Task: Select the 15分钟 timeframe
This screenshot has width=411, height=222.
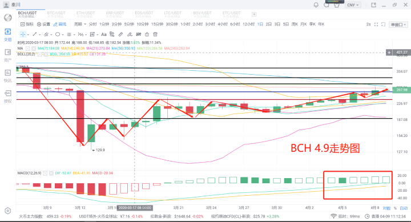Action: [x=158, y=24]
